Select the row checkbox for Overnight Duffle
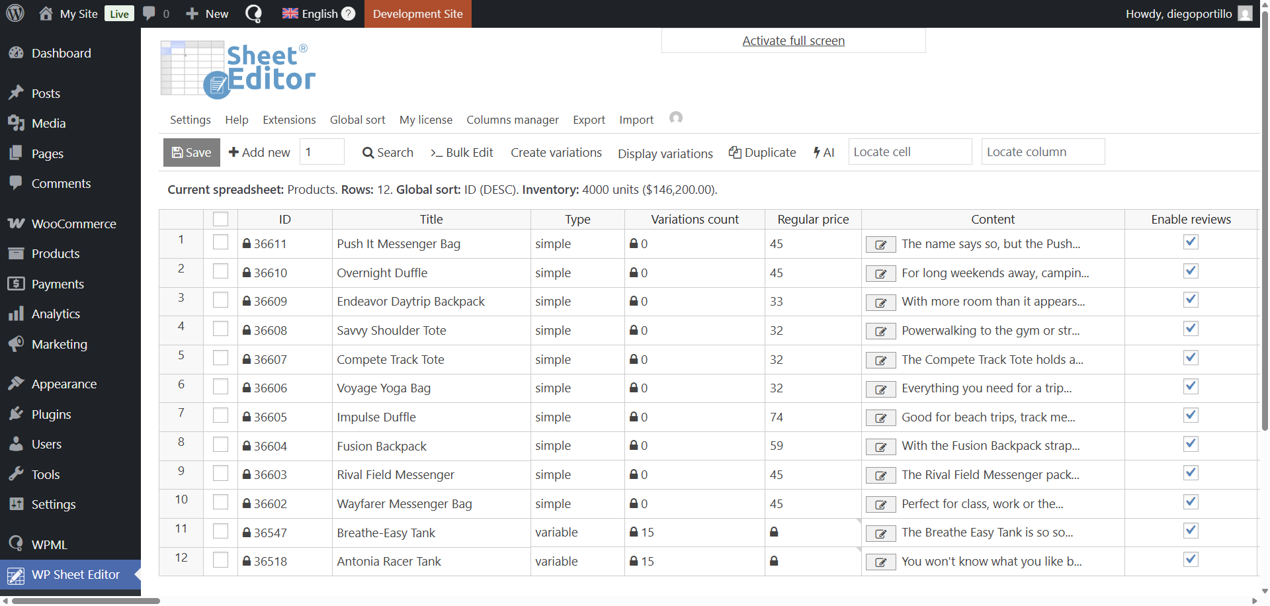The height and width of the screenshot is (606, 1270). click(x=220, y=272)
